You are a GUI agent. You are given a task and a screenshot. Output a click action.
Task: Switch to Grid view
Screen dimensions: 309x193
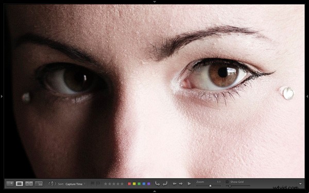[10, 184]
